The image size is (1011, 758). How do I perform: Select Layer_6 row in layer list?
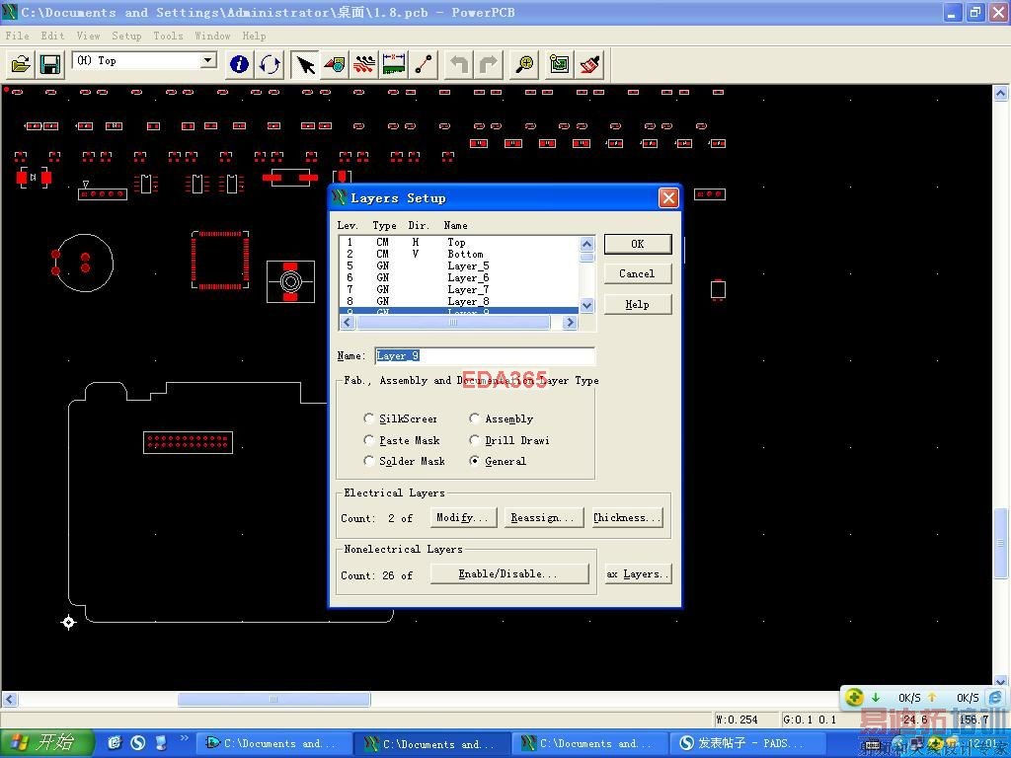point(458,277)
